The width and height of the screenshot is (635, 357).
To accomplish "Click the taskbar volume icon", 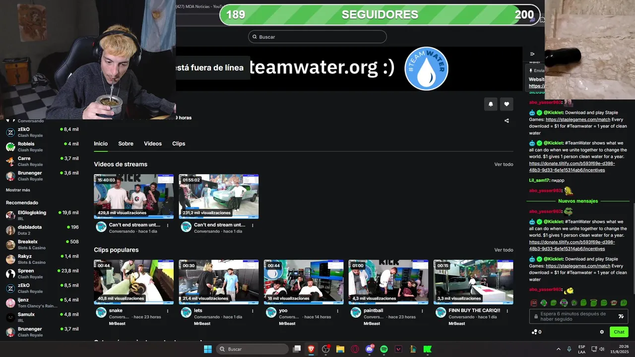I will pyautogui.click(x=602, y=349).
